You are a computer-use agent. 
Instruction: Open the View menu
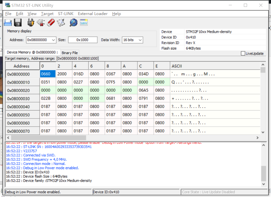coord(32,14)
